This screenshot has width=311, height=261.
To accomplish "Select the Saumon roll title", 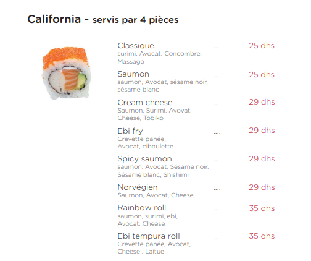I will pos(133,74).
